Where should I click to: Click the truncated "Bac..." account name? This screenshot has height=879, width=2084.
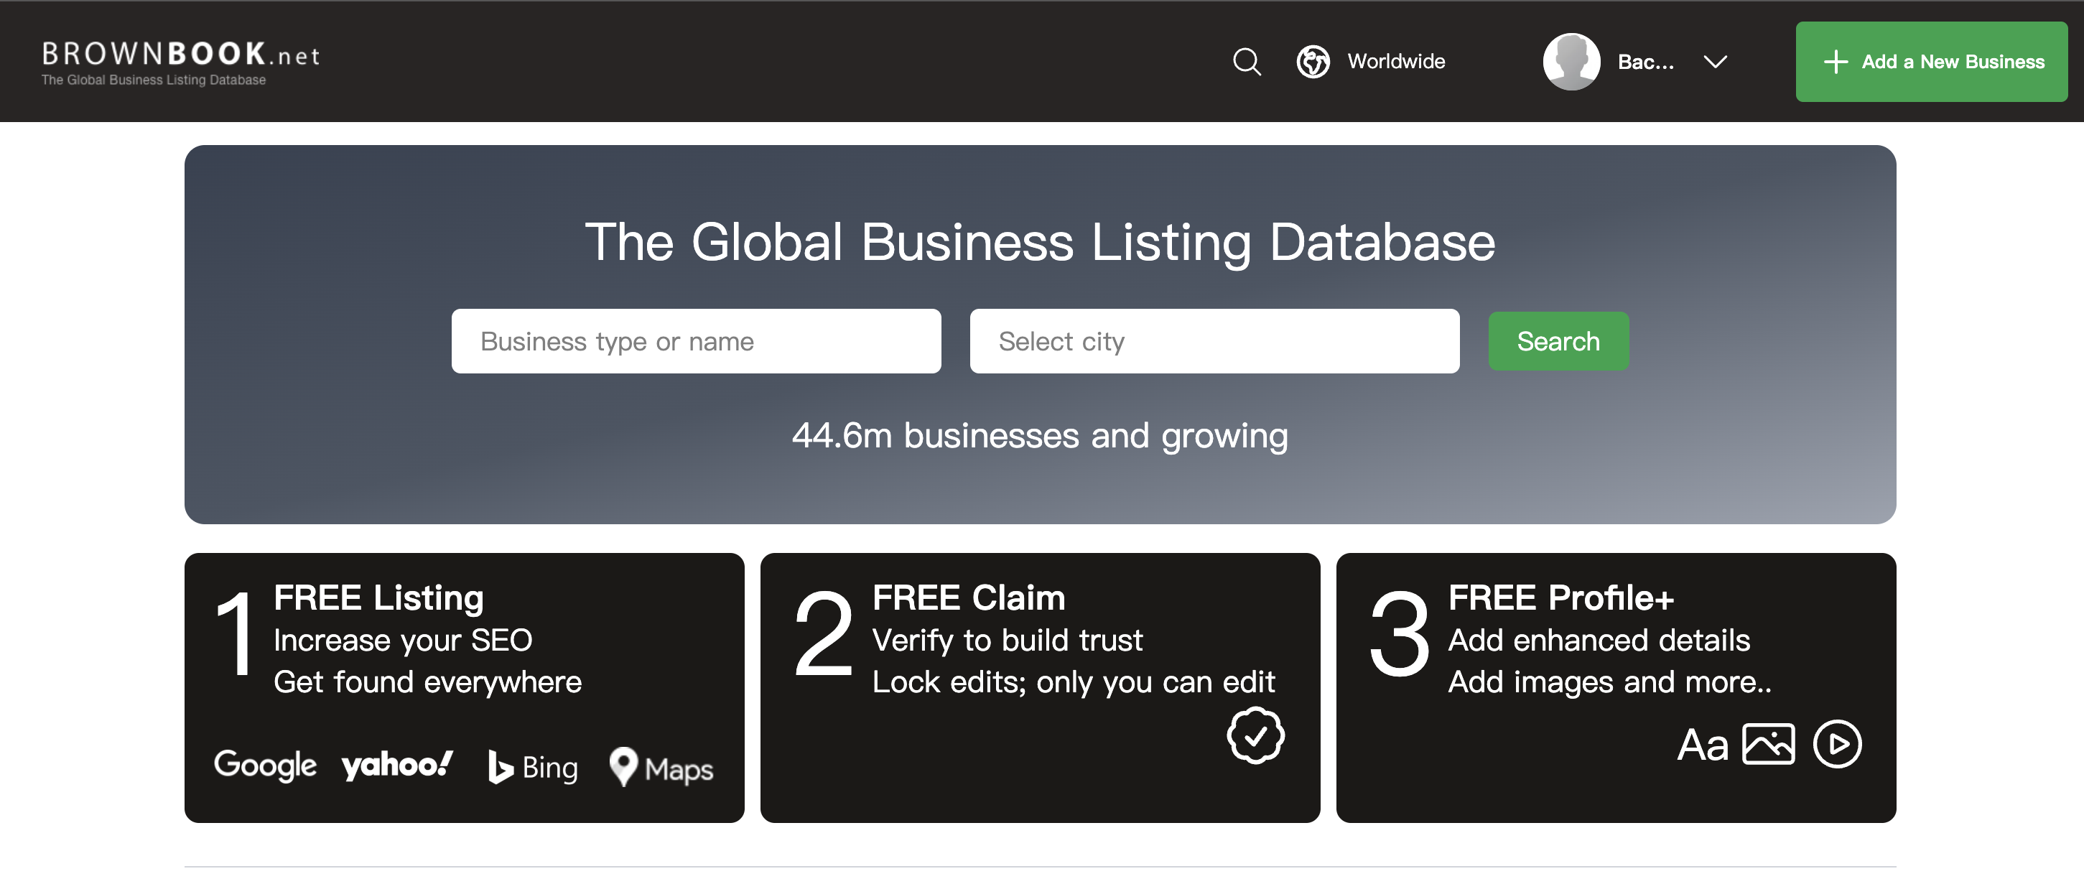coord(1645,62)
